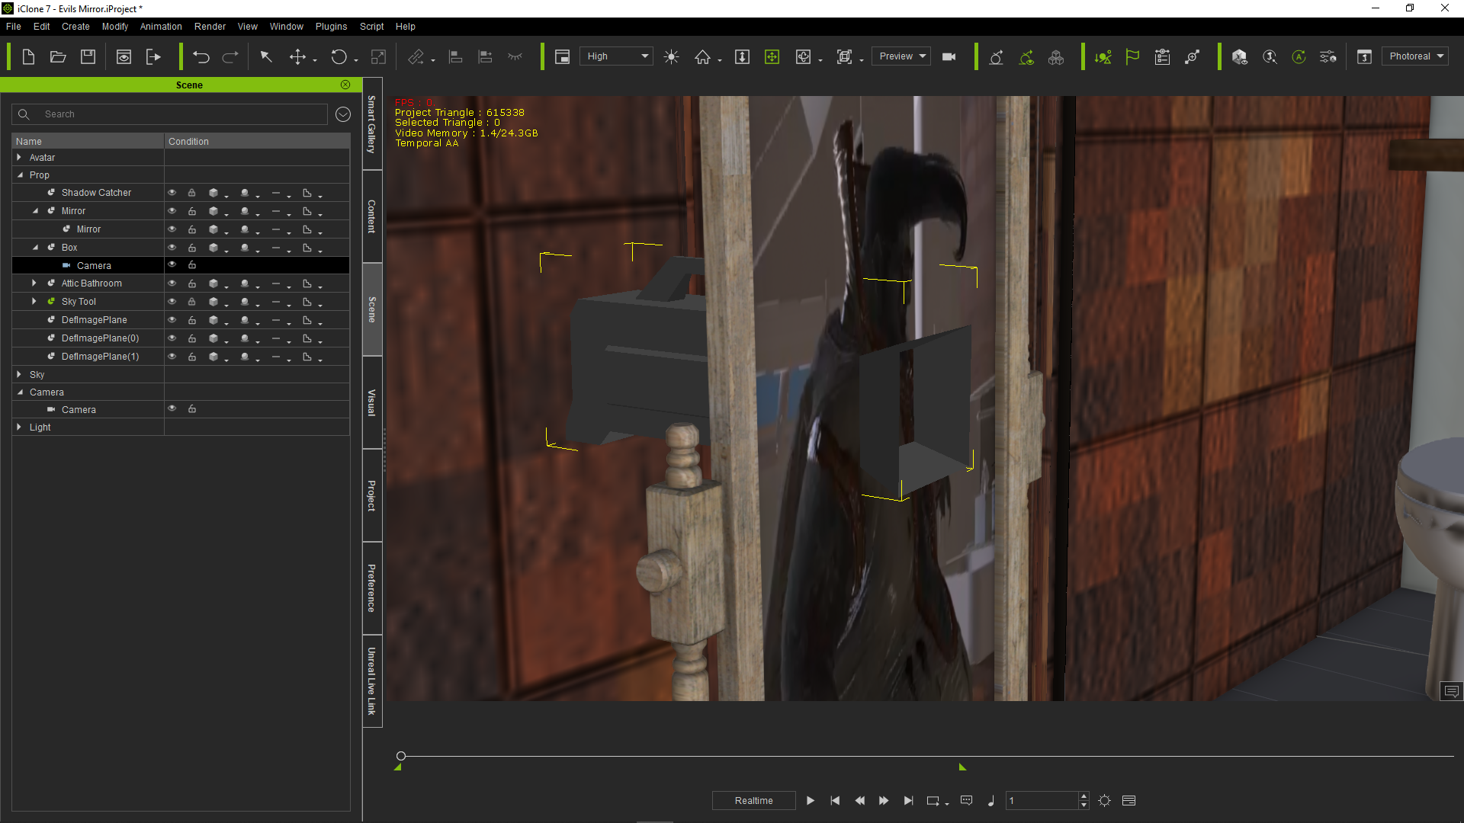Click the Undo arrow icon
This screenshot has width=1464, height=823.
[201, 56]
